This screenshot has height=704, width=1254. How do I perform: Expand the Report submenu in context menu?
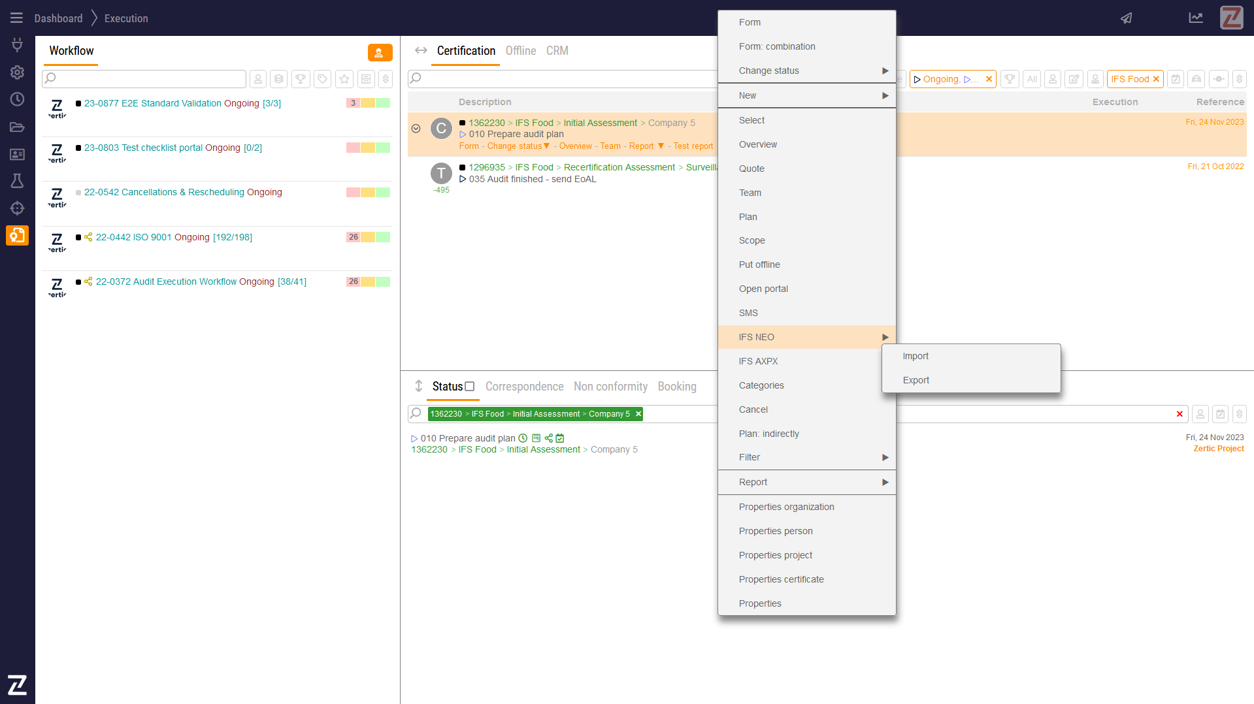(x=806, y=482)
